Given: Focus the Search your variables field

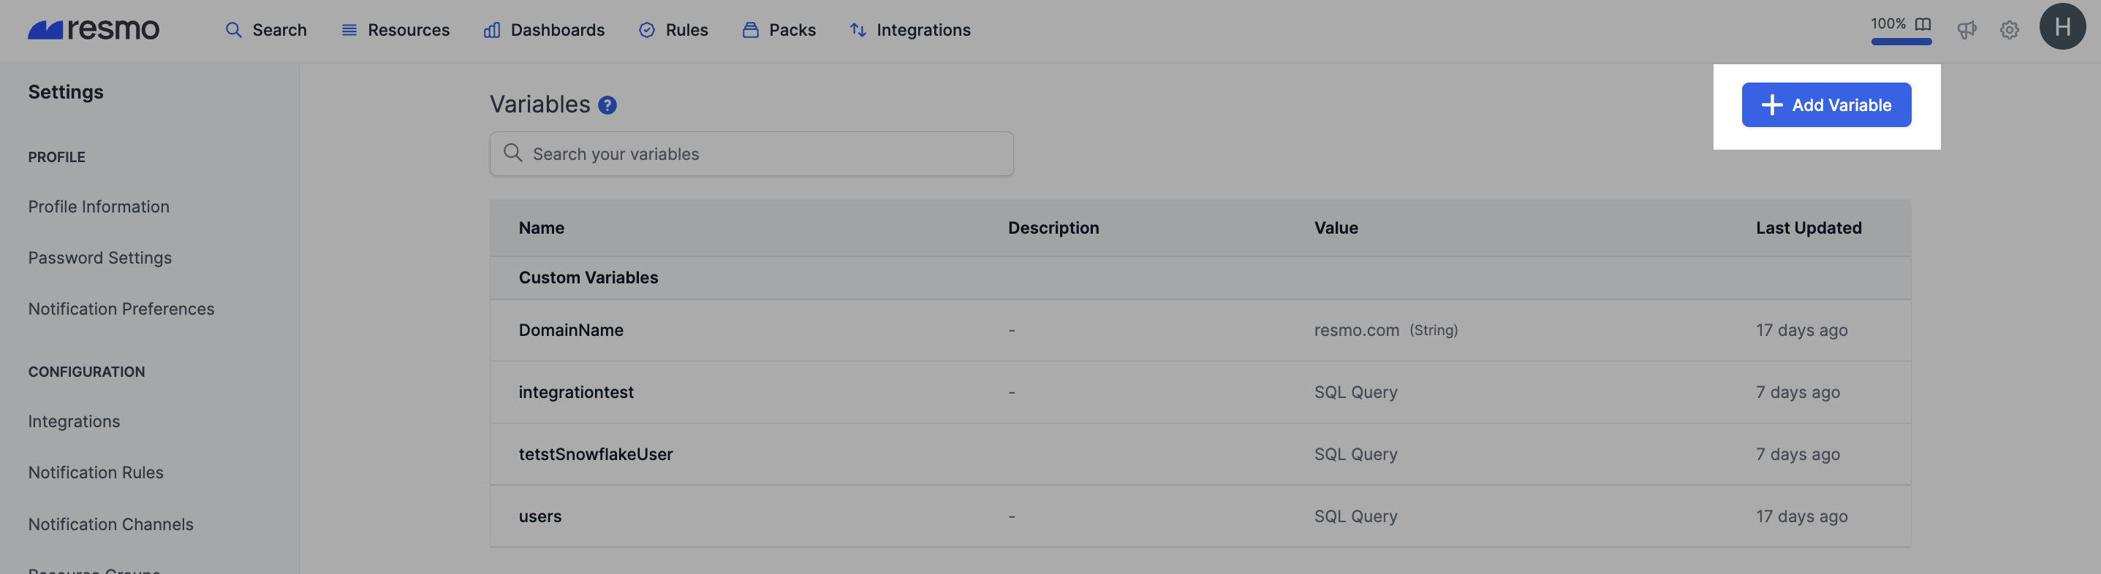Looking at the screenshot, I should 752,154.
